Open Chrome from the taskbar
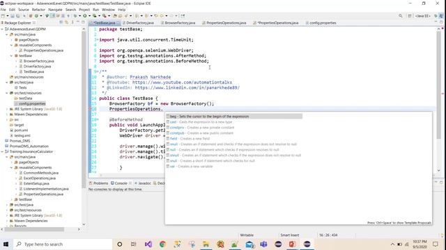Viewport: 446px width, 250px height. [x=162, y=244]
